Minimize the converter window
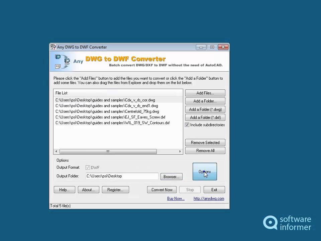Screen dimensions: 321x241 pos(201,47)
